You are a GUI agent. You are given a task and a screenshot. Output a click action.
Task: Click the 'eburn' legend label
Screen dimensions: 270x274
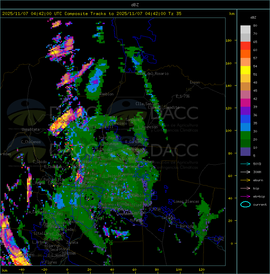pyautogui.click(x=258, y=180)
